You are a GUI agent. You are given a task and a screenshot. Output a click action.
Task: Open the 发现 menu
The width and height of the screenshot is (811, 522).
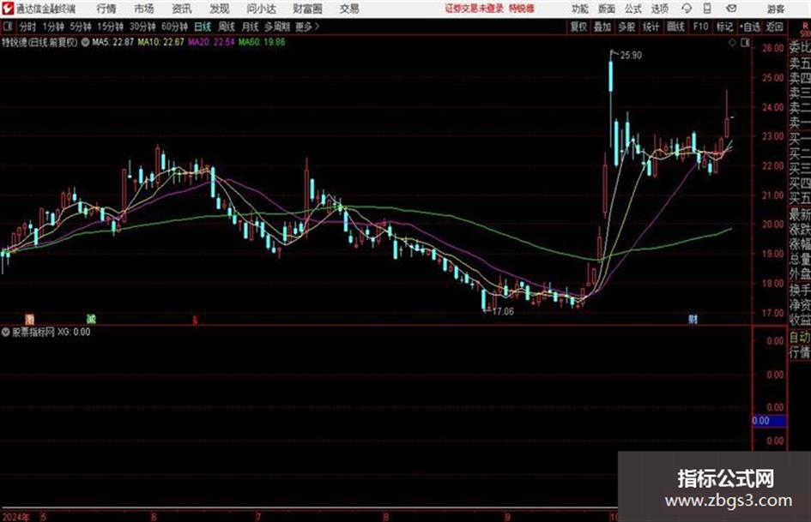pyautogui.click(x=220, y=9)
